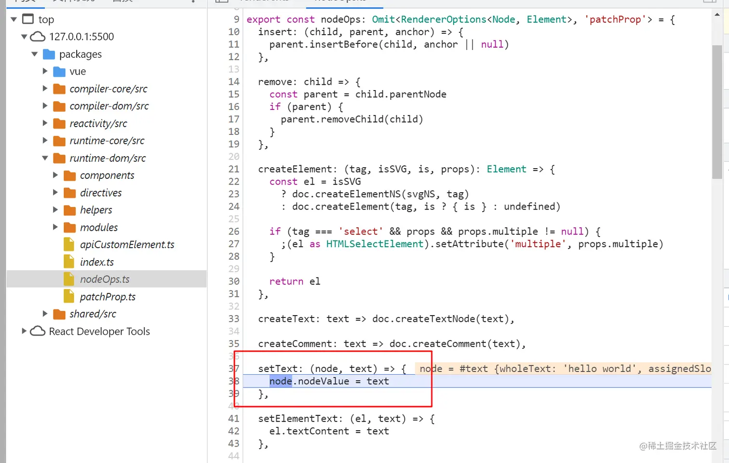The height and width of the screenshot is (463, 729).
Task: Expand the modules folder arrow
Action: pyautogui.click(x=55, y=227)
